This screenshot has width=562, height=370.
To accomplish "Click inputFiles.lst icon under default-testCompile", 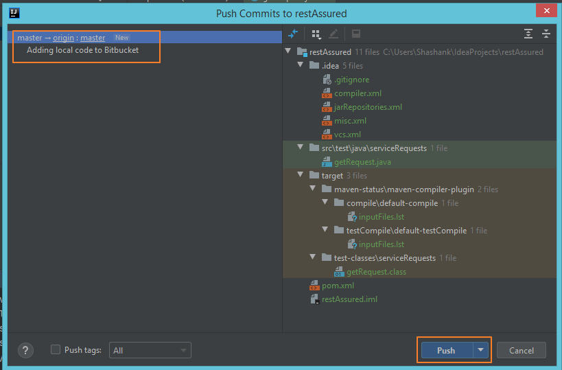I will [x=352, y=244].
